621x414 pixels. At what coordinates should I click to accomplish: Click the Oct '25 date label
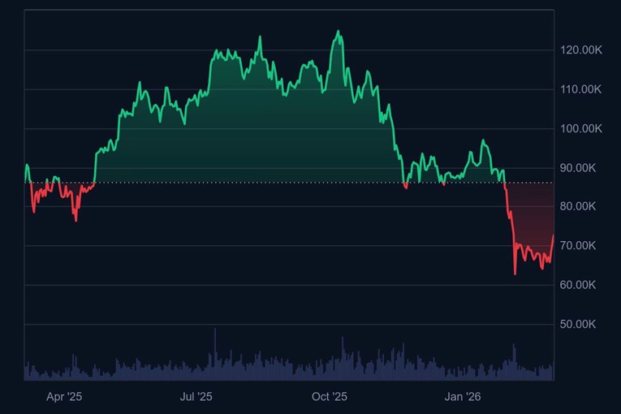tap(330, 397)
